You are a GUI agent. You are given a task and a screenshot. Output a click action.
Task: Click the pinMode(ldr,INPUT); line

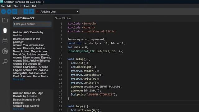click(86, 91)
